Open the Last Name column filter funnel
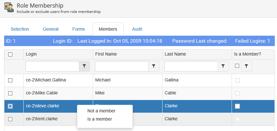The image size is (277, 131). click(223, 66)
